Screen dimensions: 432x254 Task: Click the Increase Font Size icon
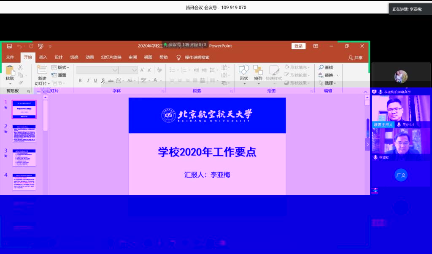(142, 70)
